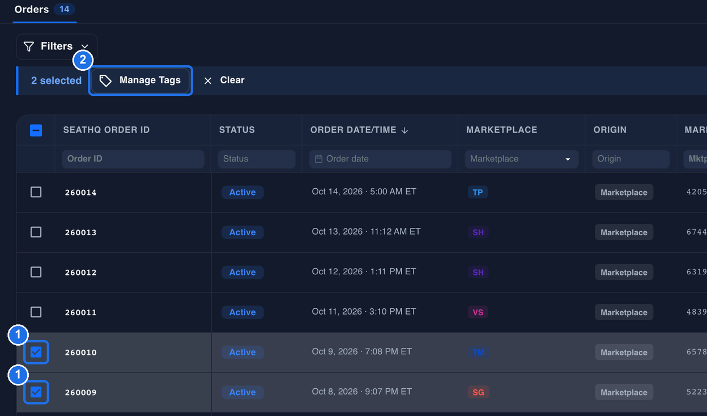
Task: Sort by Status column header
Action: [x=237, y=130]
